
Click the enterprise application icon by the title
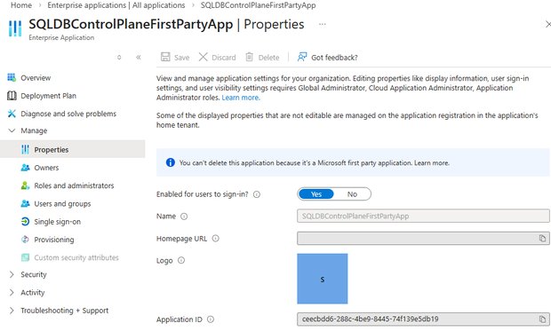coord(15,28)
